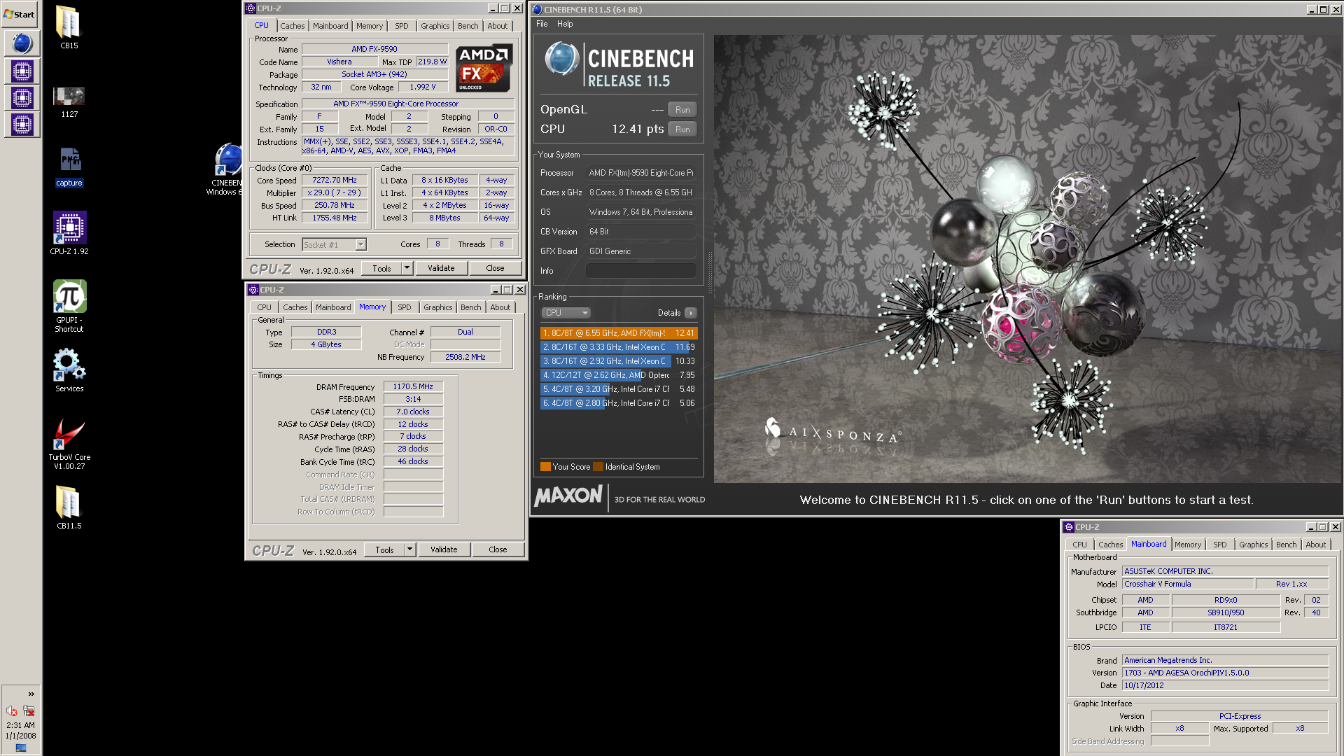Image resolution: width=1344 pixels, height=756 pixels.
Task: Switch to Caches tab in top CPU-Z window
Action: point(293,26)
